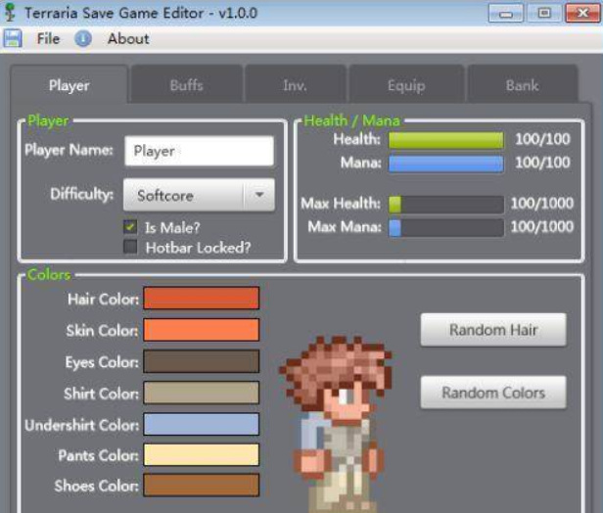This screenshot has height=513, width=603.
Task: Toggle the Is Male? checkbox
Action: coord(130,226)
